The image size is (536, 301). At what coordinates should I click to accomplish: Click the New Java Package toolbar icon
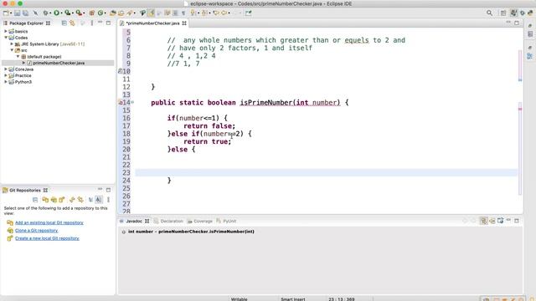[91, 13]
